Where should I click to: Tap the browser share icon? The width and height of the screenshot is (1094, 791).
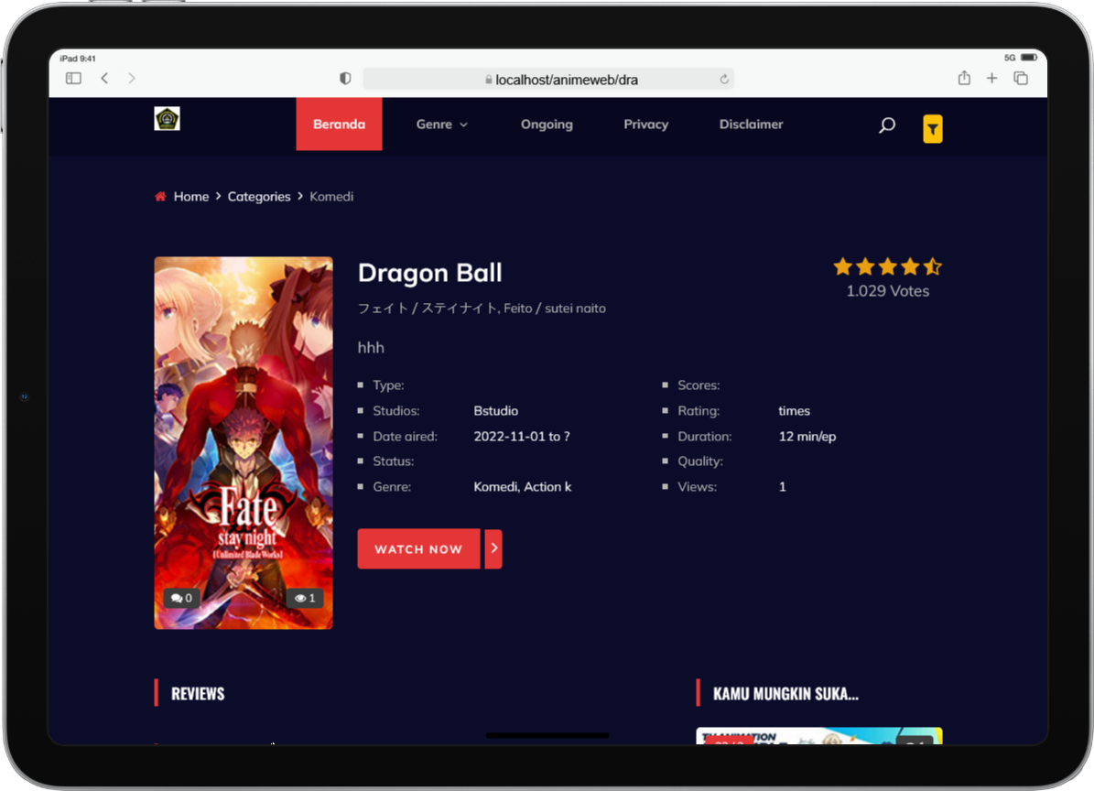pyautogui.click(x=964, y=79)
